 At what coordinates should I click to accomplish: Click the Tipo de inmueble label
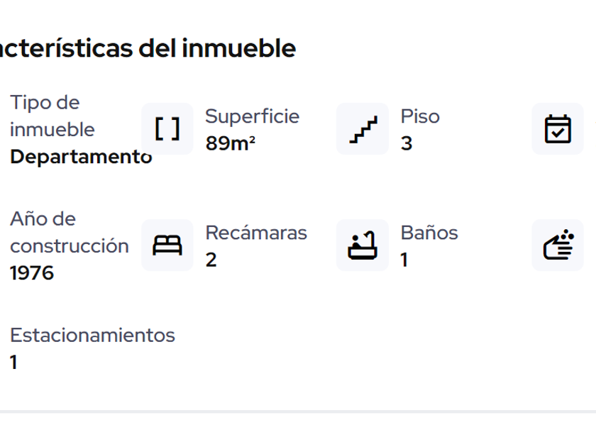tap(52, 116)
